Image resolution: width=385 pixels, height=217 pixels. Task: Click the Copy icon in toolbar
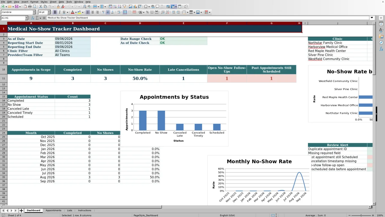[45, 6]
